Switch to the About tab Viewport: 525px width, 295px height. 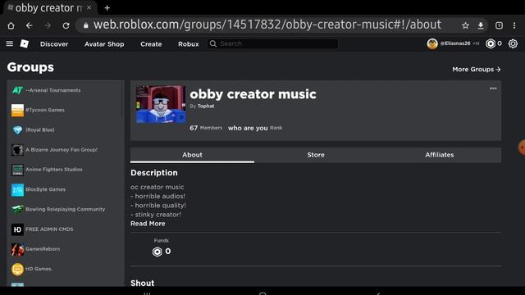coord(192,155)
